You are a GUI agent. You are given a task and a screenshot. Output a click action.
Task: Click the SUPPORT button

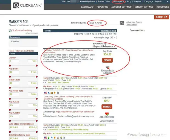tap(161, 17)
